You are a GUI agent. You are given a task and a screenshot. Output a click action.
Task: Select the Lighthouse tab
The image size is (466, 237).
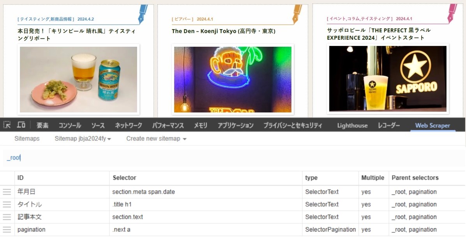[352, 125]
